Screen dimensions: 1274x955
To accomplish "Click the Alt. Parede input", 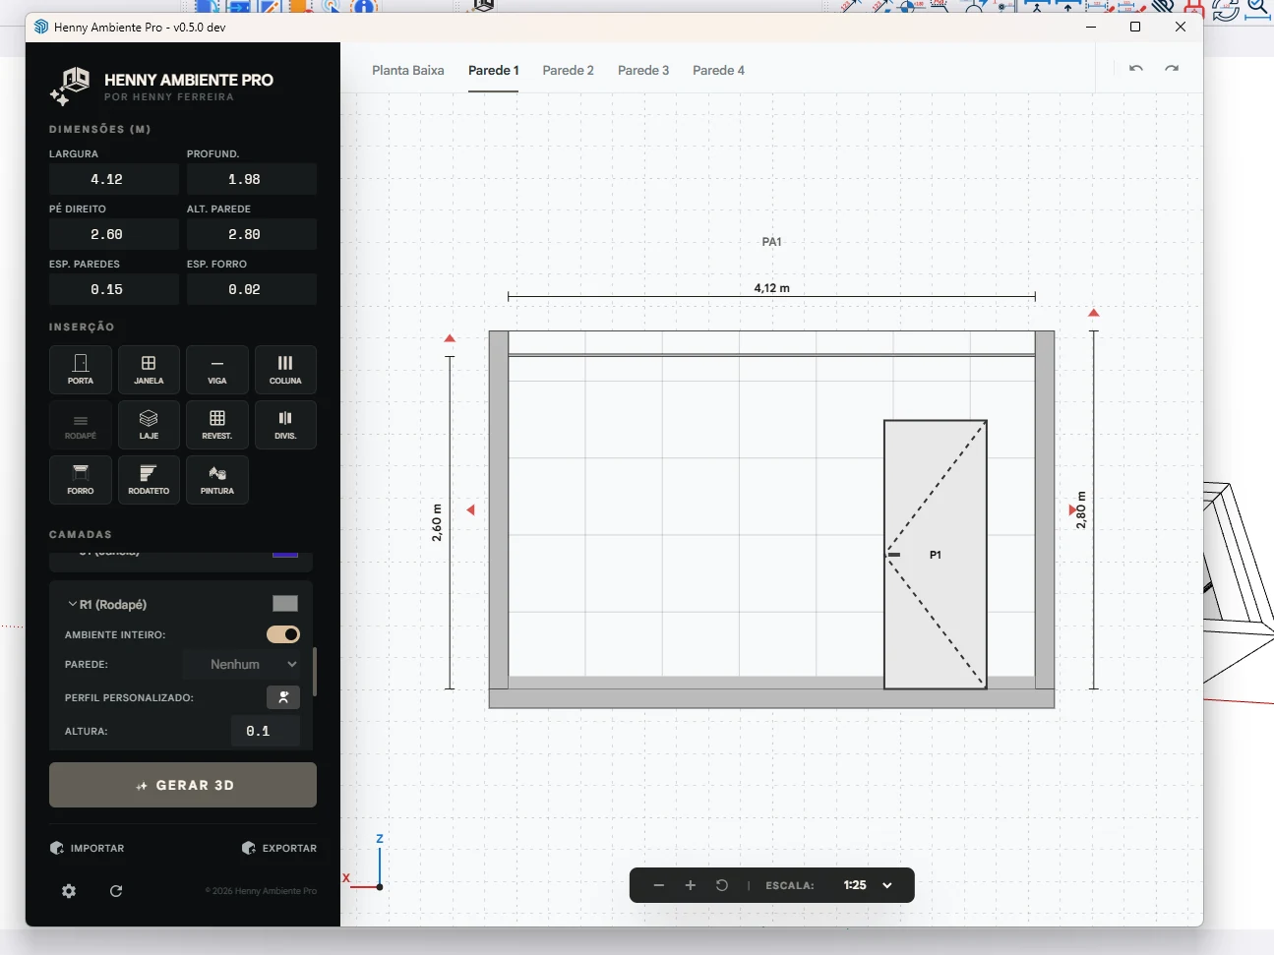I will click(252, 234).
